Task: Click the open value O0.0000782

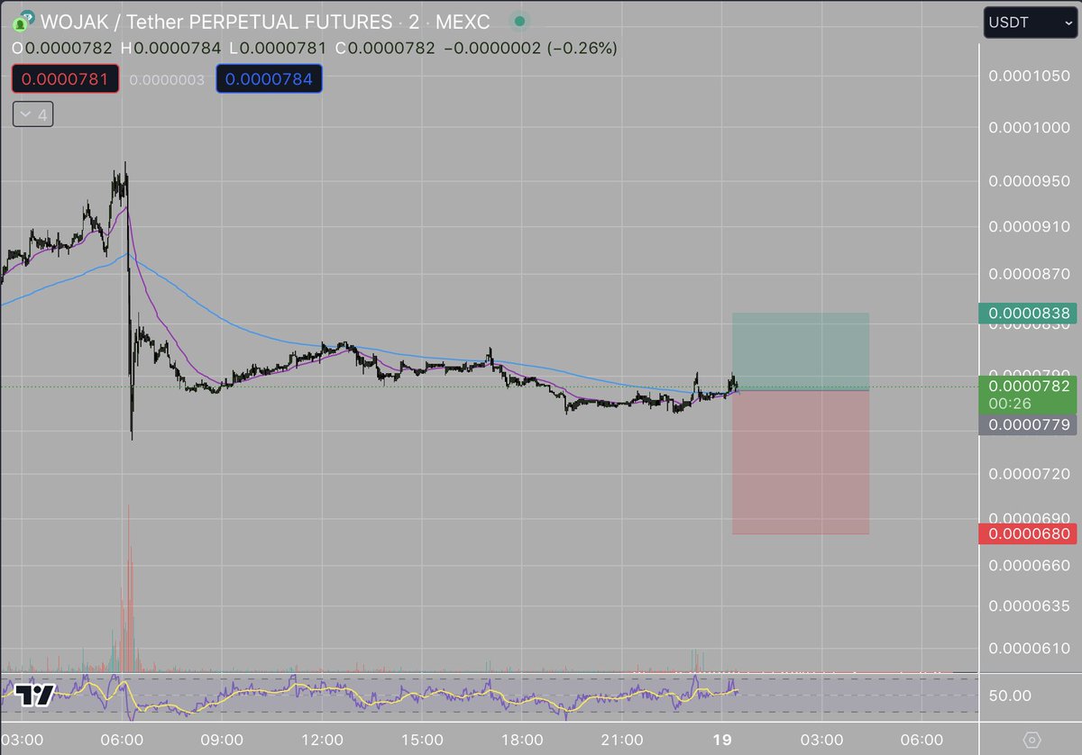Action: coord(61,48)
